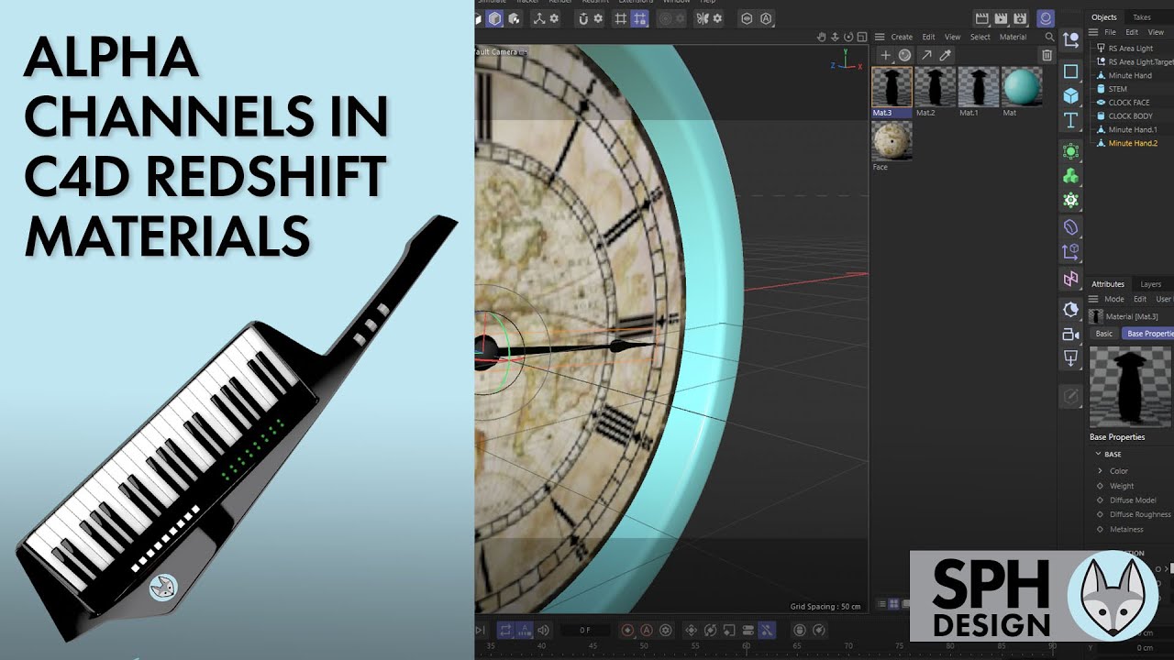Viewport: 1174px width, 660px height.
Task: Switch to the Takes tab
Action: (x=1142, y=17)
